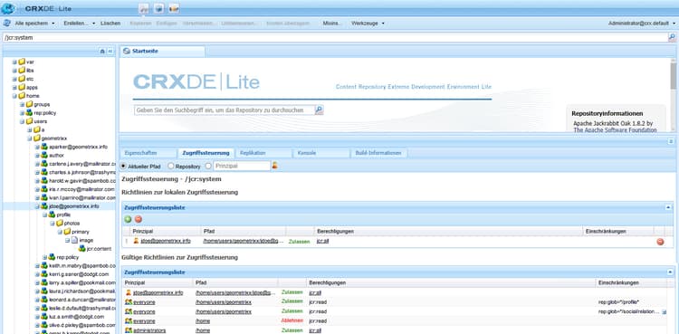Expand the var folder node
The width and height of the screenshot is (679, 334).
pyautogui.click(x=14, y=62)
